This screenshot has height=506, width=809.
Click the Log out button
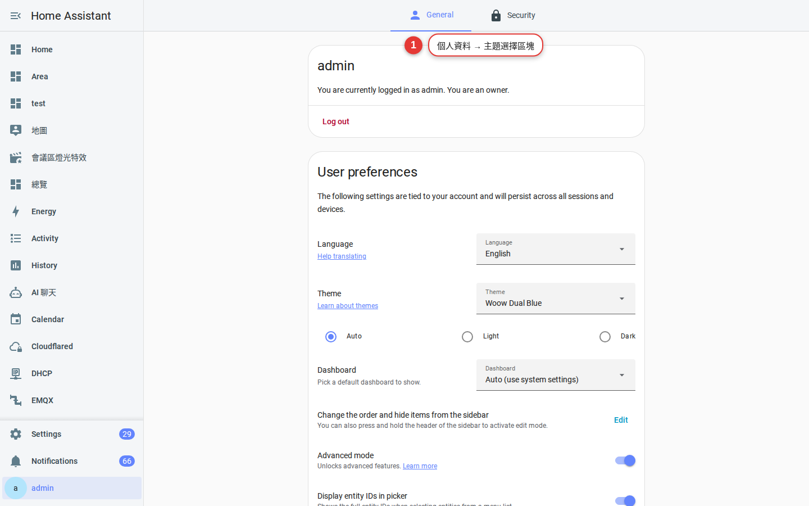tap(336, 121)
